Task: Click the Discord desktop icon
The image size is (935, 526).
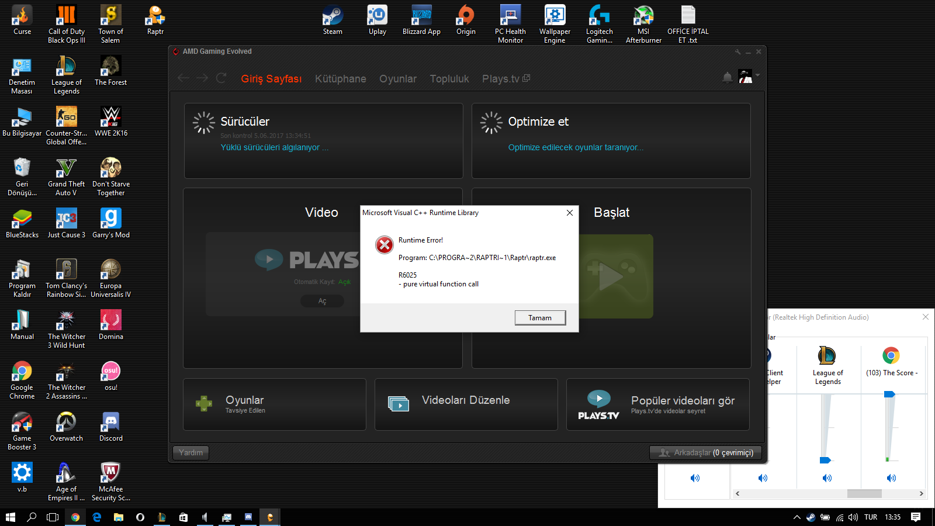Action: pyautogui.click(x=110, y=427)
